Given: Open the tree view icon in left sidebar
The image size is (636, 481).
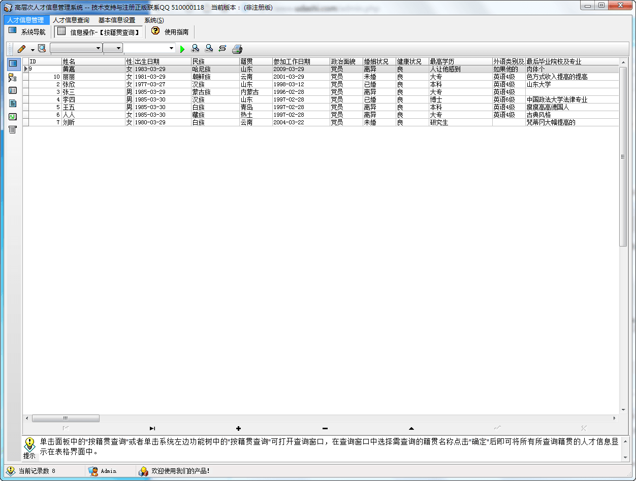Looking at the screenshot, I should (x=13, y=78).
